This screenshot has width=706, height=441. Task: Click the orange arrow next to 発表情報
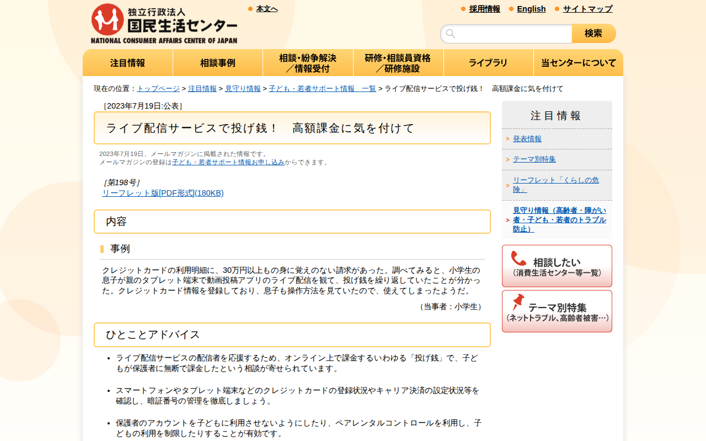pyautogui.click(x=507, y=139)
